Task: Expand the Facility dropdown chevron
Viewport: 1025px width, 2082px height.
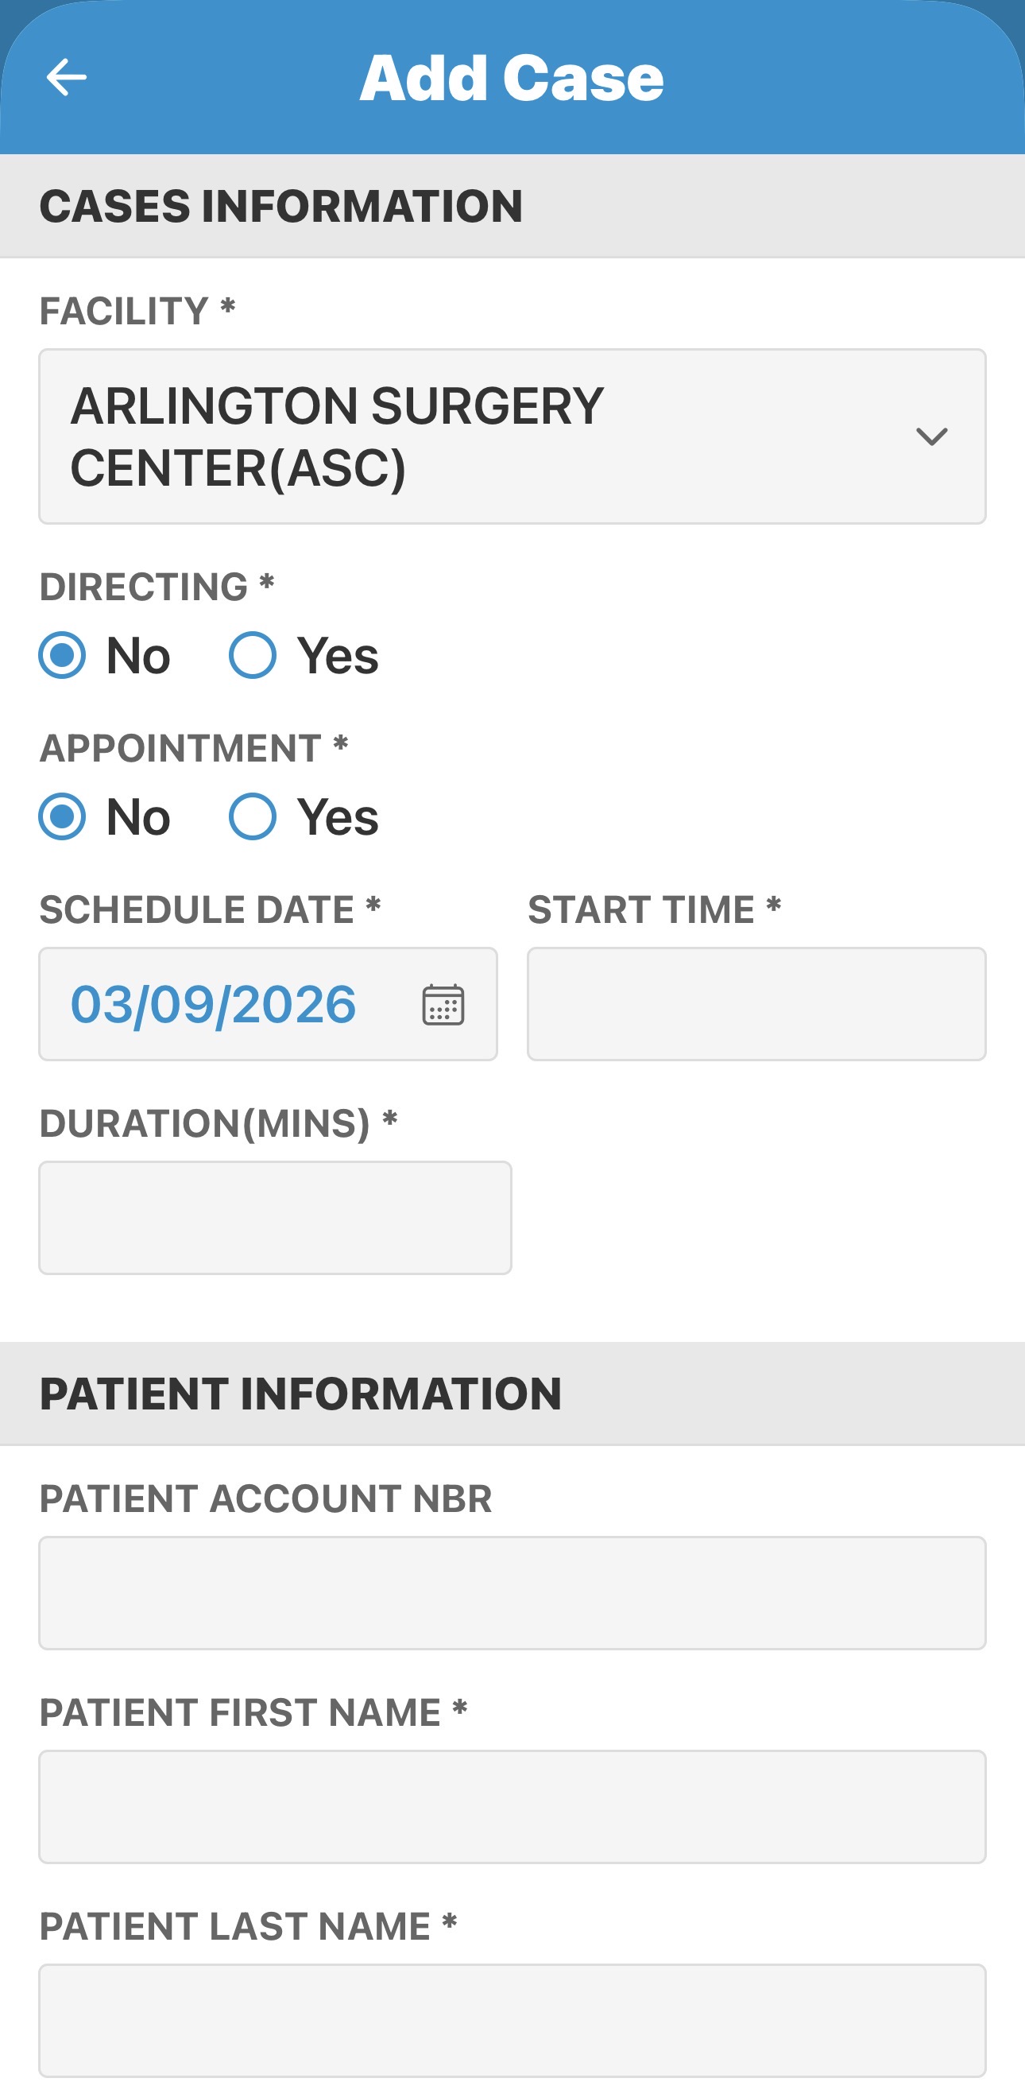Action: [931, 436]
